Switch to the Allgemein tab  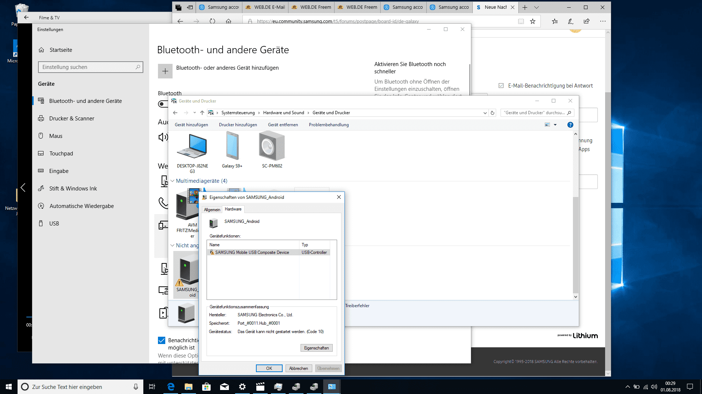[x=212, y=210]
